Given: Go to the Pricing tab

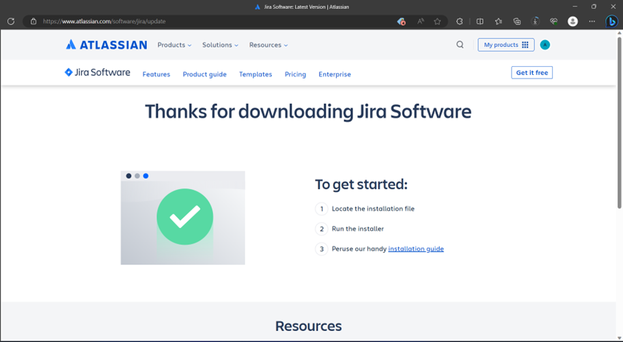Looking at the screenshot, I should (x=295, y=74).
